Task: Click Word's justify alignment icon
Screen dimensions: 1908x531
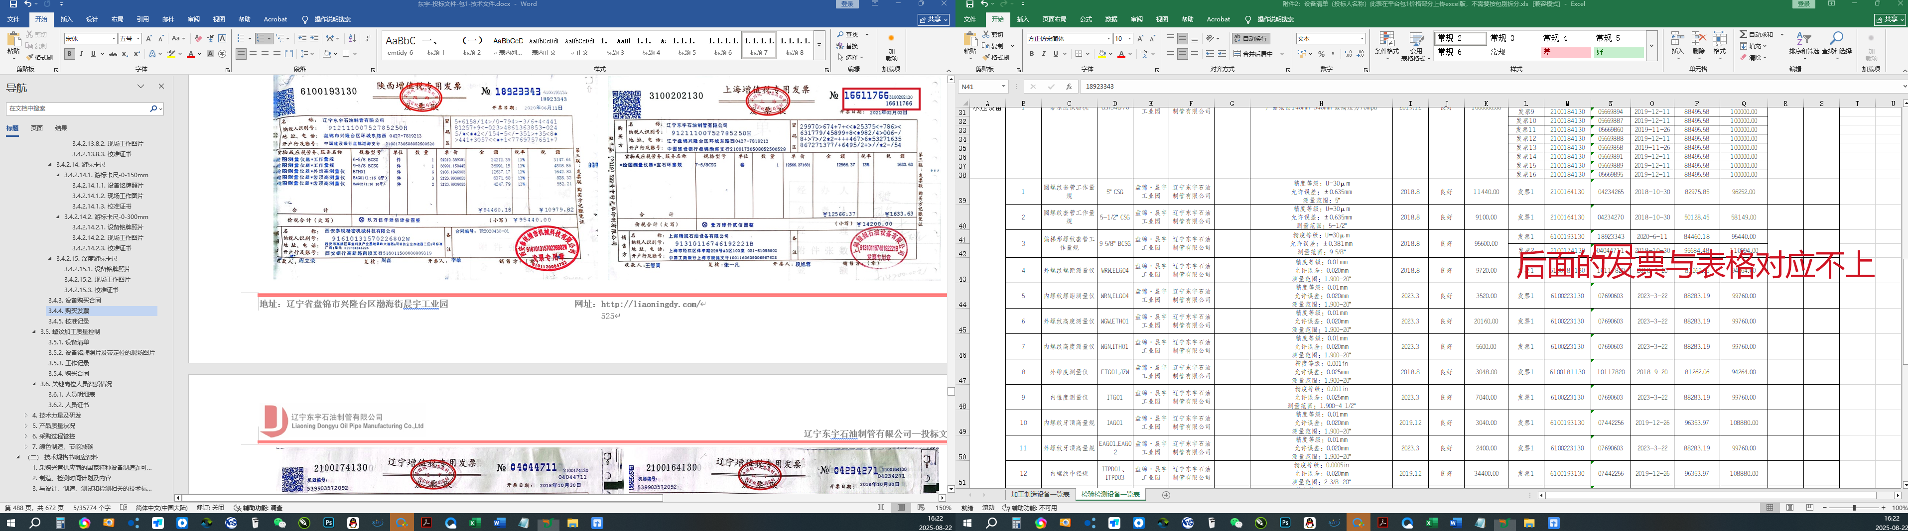Action: [x=277, y=54]
